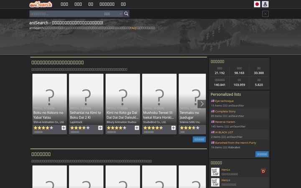Viewport: 301px width, 188px height.
Task: Select the Shin-ei Animation Co., Ltd. studio text
Action: 49,122
